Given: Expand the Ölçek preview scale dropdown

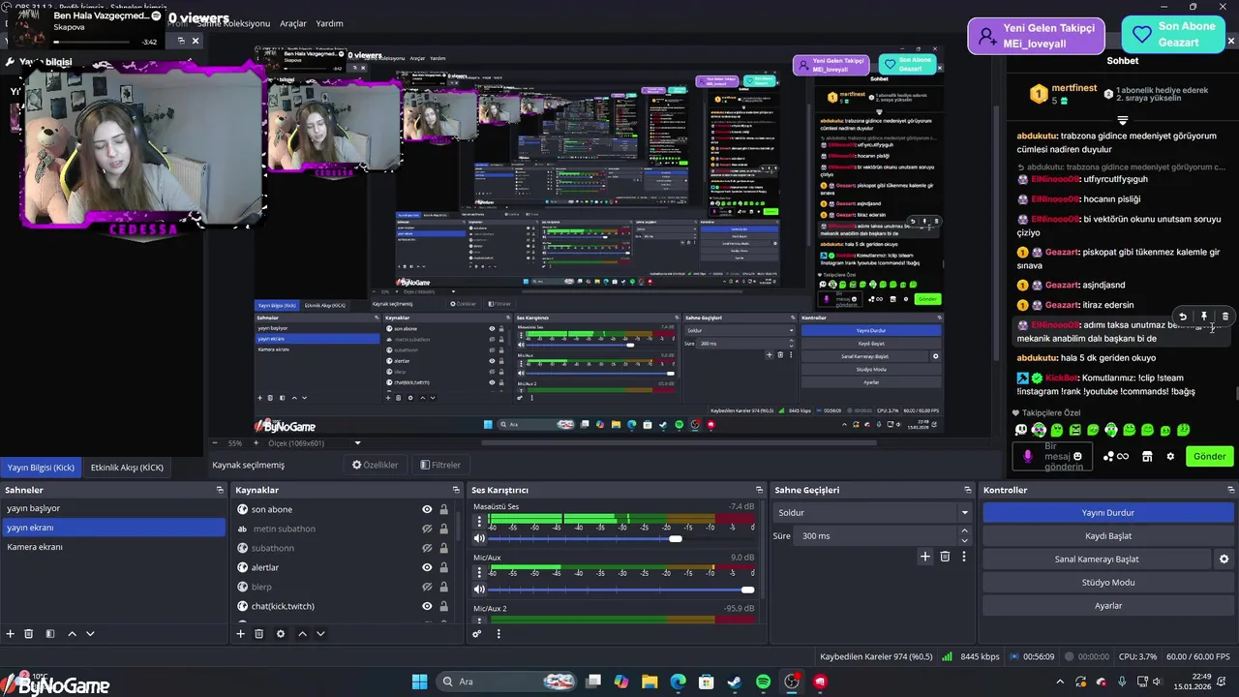Looking at the screenshot, I should (x=357, y=443).
